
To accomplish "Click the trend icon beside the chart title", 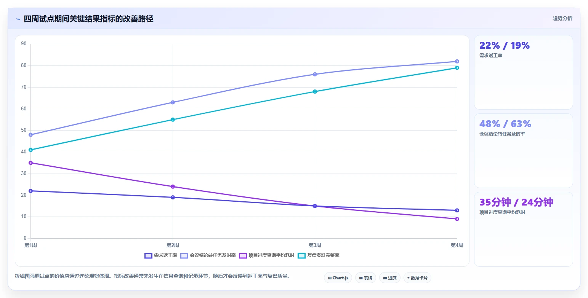I will coord(18,19).
